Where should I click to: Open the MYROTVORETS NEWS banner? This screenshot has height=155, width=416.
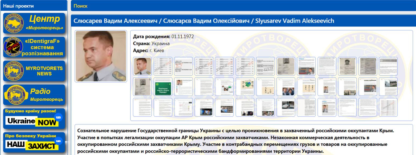pyautogui.click(x=34, y=71)
